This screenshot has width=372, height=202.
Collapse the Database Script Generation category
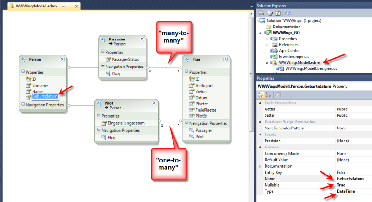(260, 122)
